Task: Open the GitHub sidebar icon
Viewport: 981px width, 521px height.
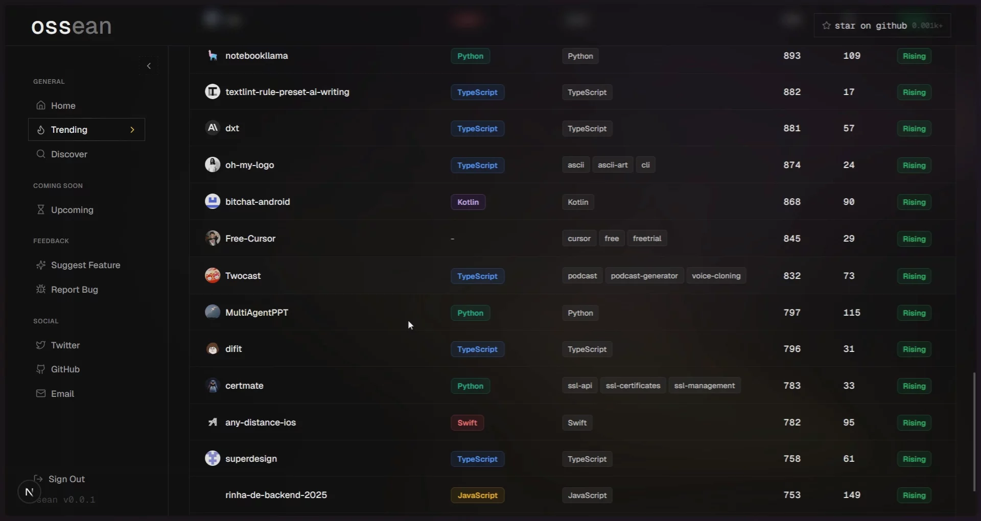Action: click(x=41, y=369)
